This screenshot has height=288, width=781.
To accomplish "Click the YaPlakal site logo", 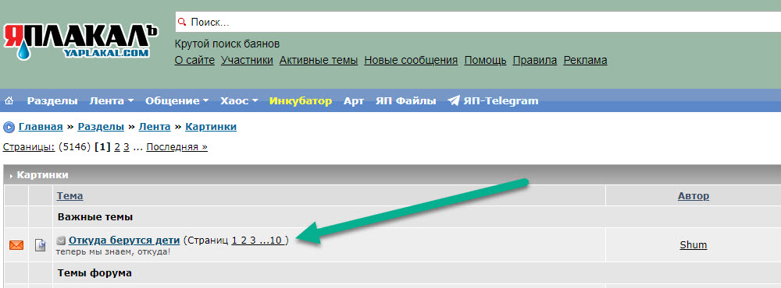I will [80, 41].
